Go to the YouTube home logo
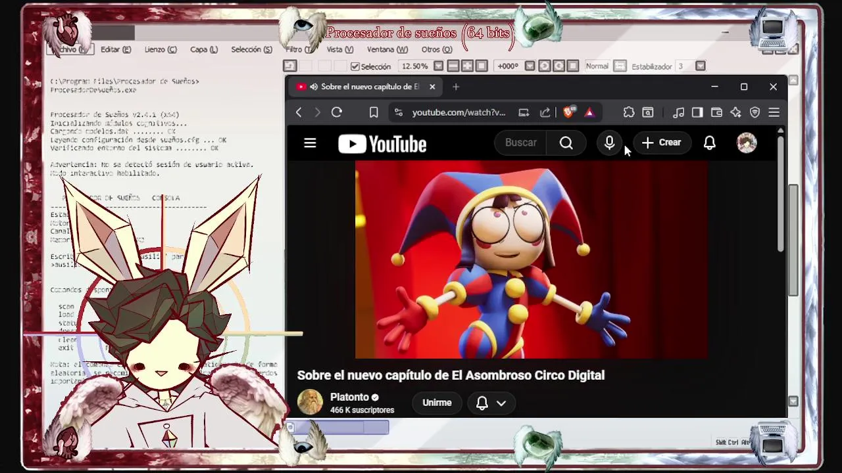Viewport: 842px width, 473px height. 382,144
